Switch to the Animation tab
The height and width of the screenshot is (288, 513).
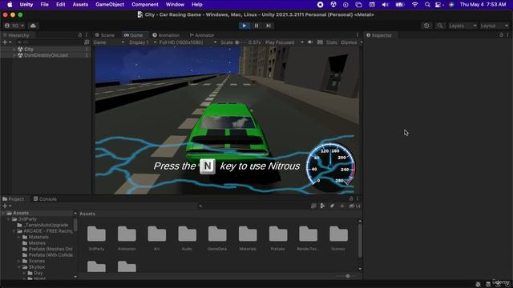166,35
